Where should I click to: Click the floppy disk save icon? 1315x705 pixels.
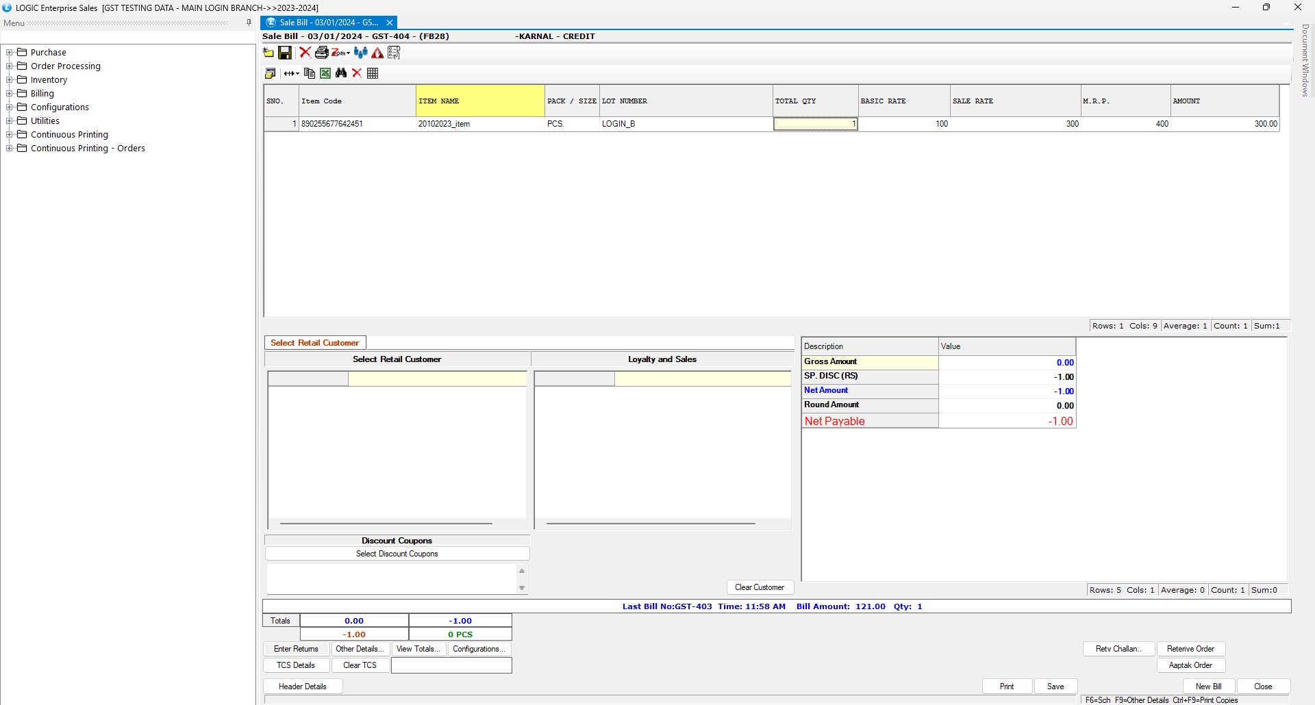(x=285, y=53)
